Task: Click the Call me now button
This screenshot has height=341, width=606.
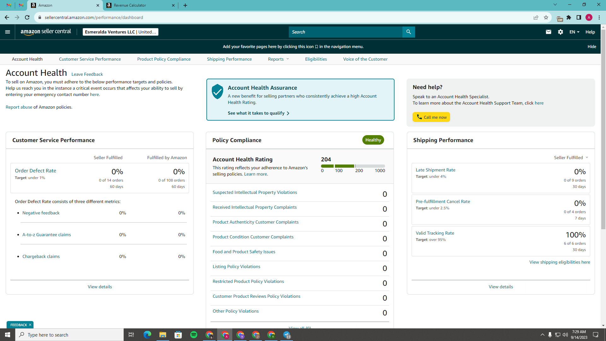Action: pyautogui.click(x=431, y=117)
